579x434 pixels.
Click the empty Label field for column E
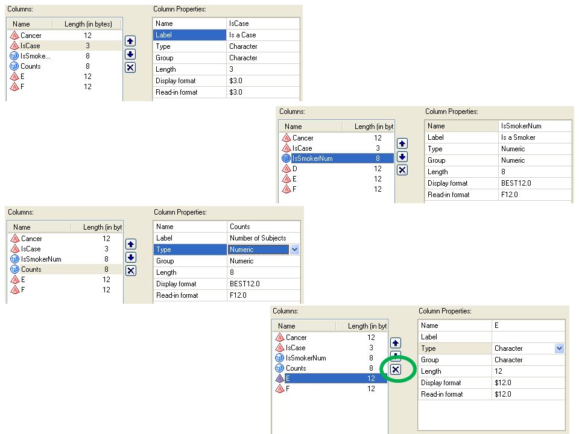528,338
